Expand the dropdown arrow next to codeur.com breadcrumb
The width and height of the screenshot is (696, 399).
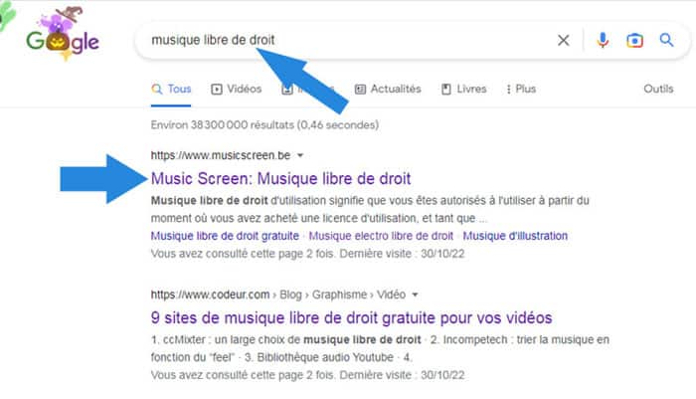[x=415, y=296]
